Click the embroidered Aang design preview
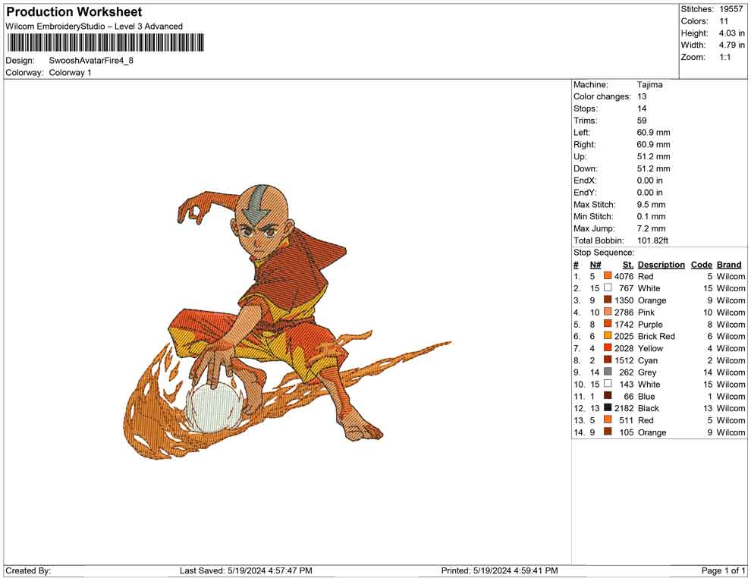Screen dimensions: 751x578 click(288, 321)
